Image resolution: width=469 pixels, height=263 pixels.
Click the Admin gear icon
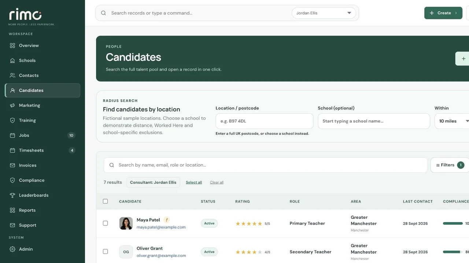click(12, 249)
